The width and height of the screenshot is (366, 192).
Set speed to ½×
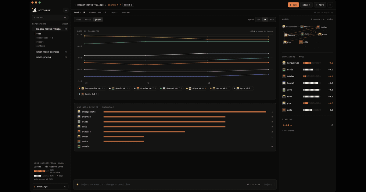pos(259,20)
